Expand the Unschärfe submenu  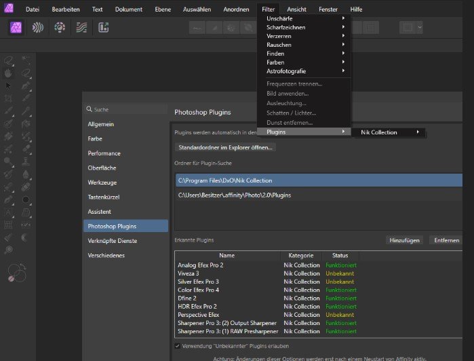(304, 18)
